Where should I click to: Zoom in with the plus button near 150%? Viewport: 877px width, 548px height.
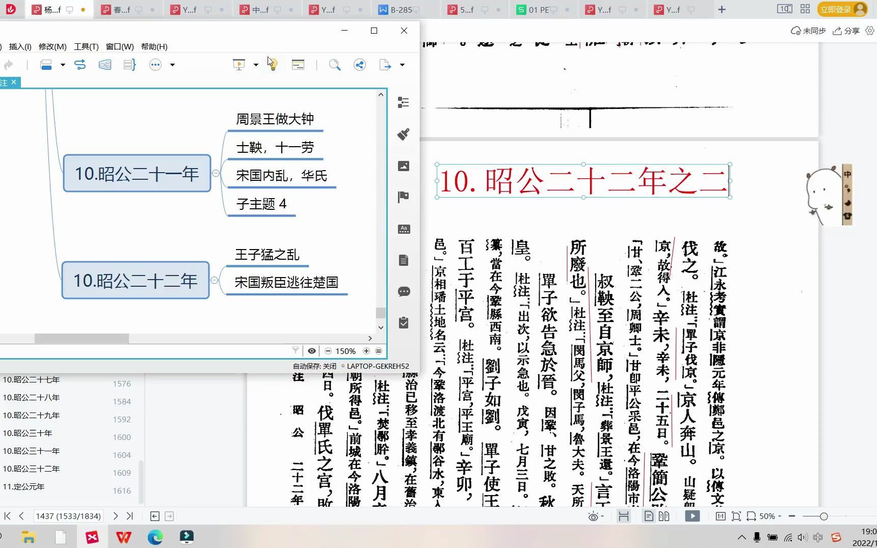(366, 351)
